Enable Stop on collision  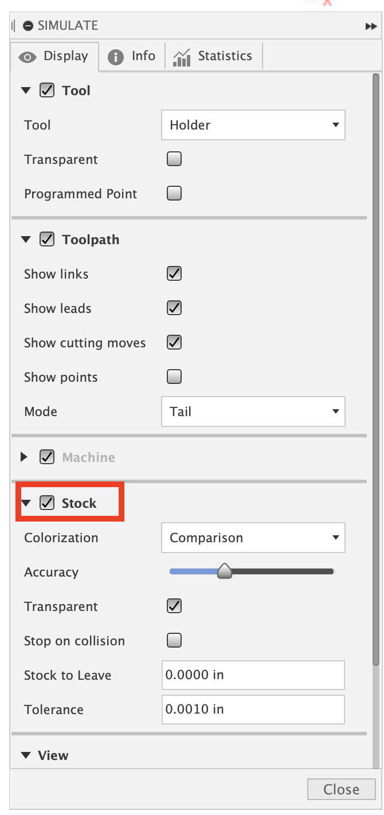click(x=174, y=640)
